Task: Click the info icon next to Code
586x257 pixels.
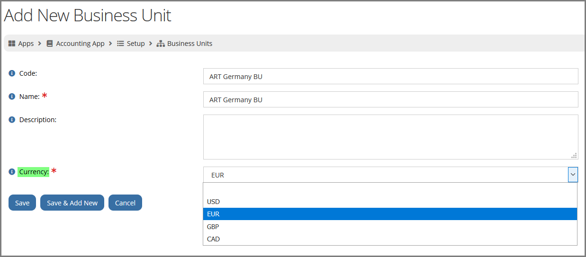Action: pos(12,73)
